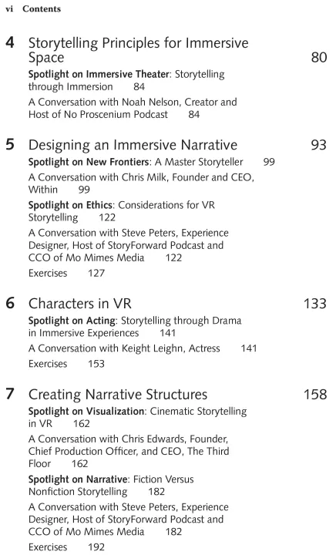This screenshot has height=555, width=336.
Task: Select Spotlight on Narrative entry
Action: (111, 486)
